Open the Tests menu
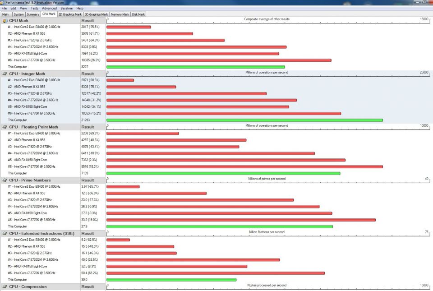The height and width of the screenshot is (291, 433). pos(34,8)
